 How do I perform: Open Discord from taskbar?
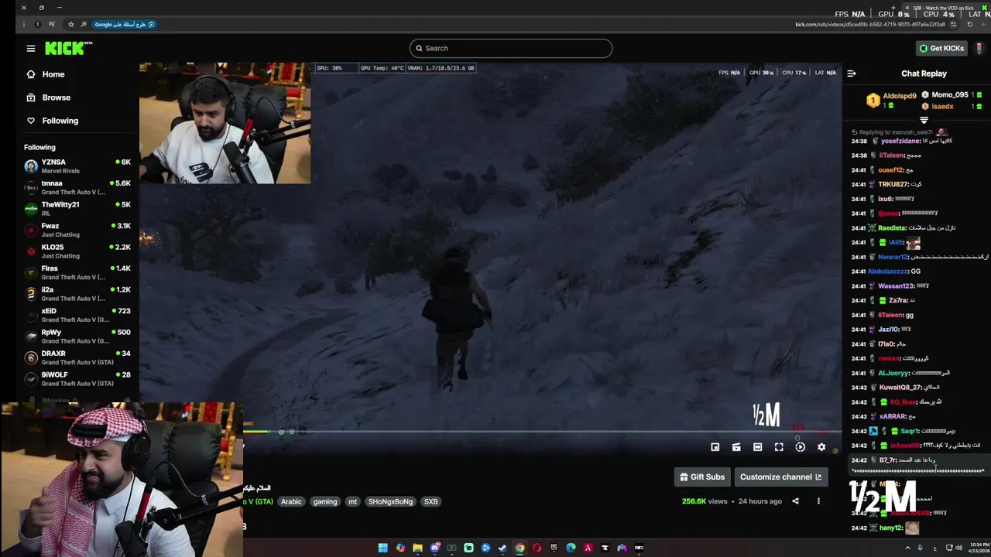[x=434, y=548]
